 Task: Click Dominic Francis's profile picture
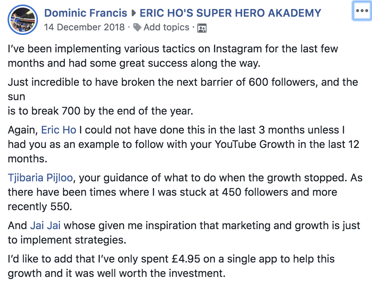23,20
